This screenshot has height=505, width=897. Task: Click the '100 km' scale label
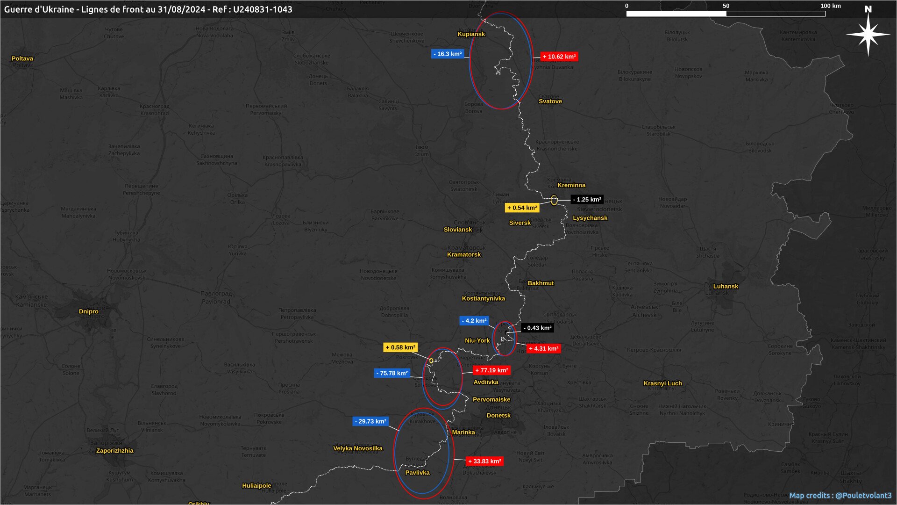(831, 6)
